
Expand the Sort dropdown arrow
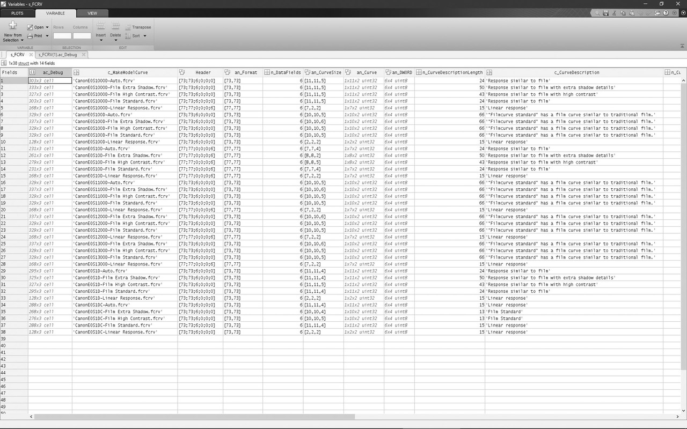(x=144, y=36)
